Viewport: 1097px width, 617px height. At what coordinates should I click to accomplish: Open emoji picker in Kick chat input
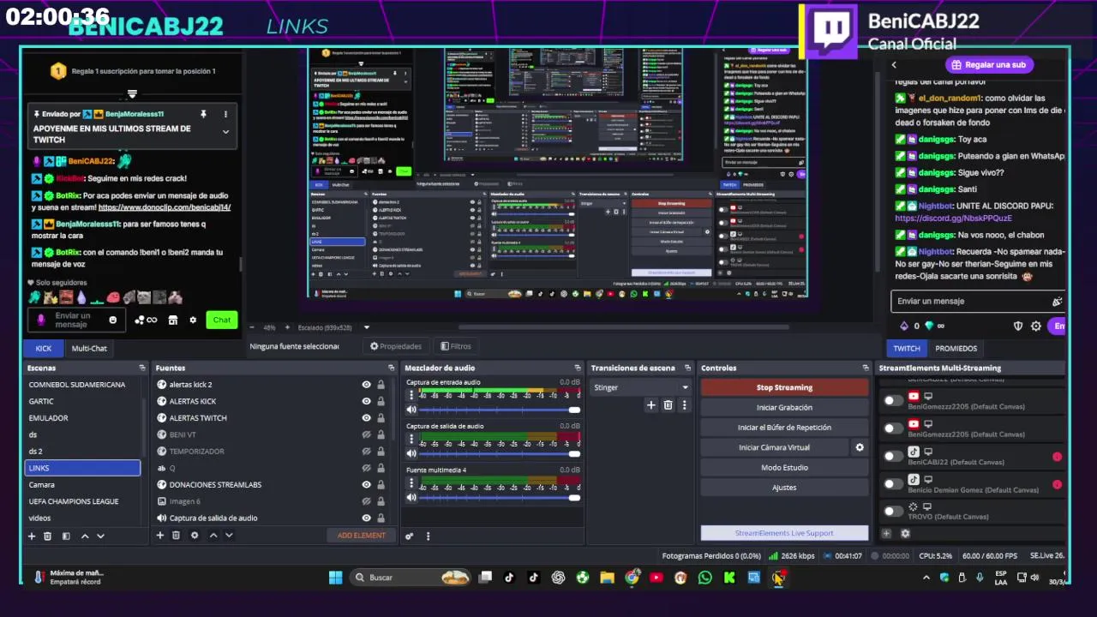[112, 320]
